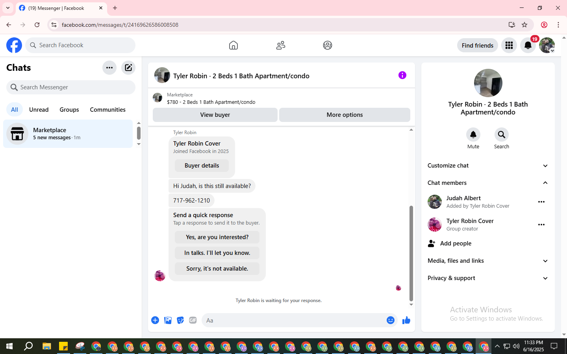
Task: Expand Media, files and links section
Action: 488,261
